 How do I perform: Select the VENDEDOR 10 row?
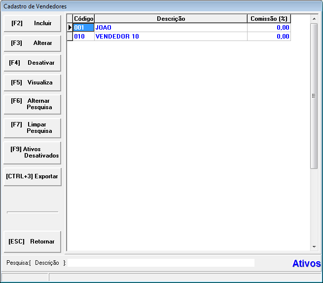(171, 37)
